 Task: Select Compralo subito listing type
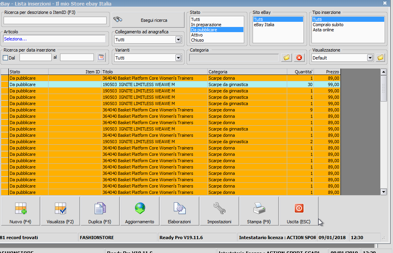(x=348, y=25)
